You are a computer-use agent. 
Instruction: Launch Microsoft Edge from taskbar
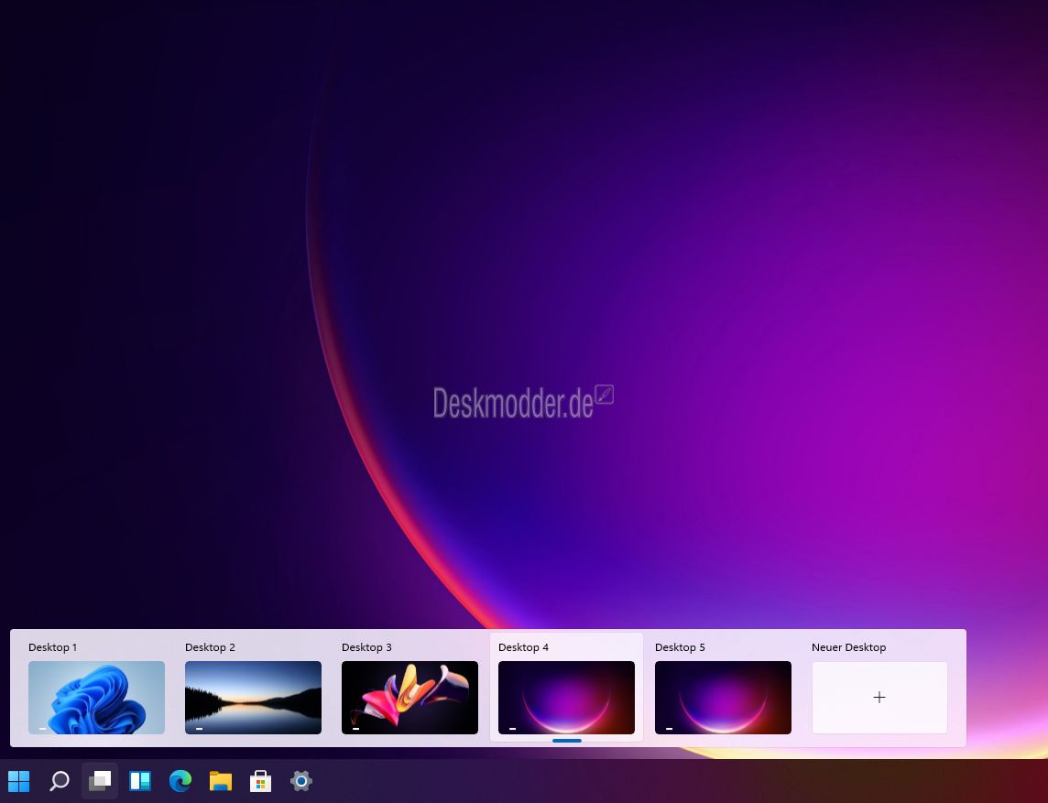click(x=180, y=780)
